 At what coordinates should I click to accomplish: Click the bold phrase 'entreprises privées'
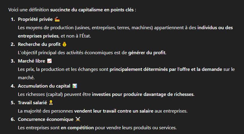(x=38, y=36)
